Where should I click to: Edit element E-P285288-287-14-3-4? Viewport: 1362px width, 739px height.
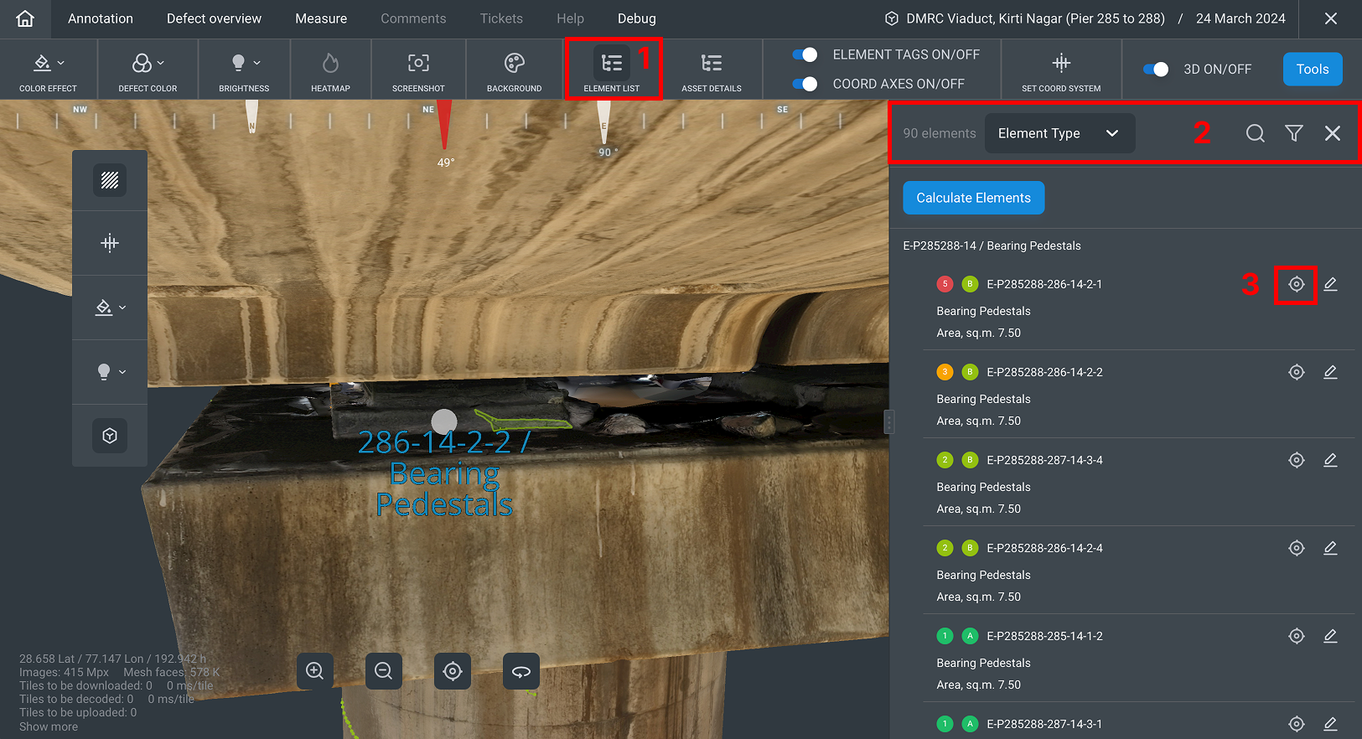tap(1330, 460)
